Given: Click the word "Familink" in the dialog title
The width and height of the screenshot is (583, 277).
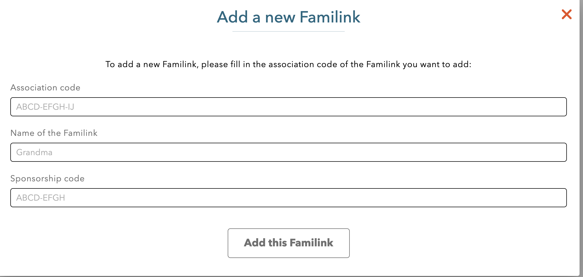Looking at the screenshot, I should click(330, 17).
